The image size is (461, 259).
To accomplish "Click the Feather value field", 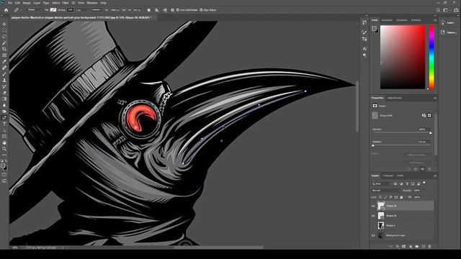I will [x=424, y=142].
